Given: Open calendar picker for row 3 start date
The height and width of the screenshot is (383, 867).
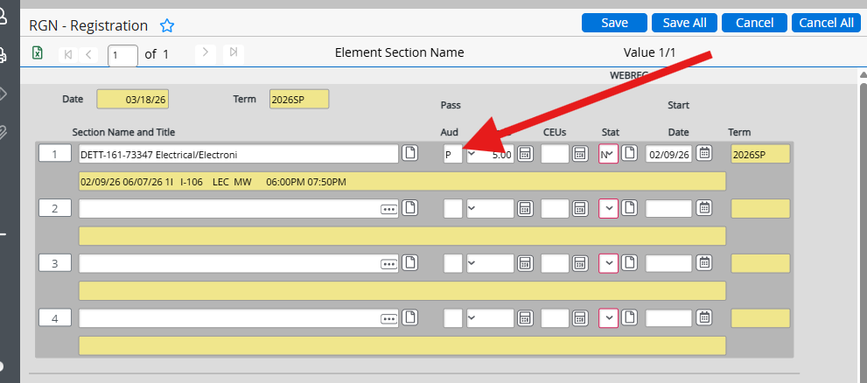Looking at the screenshot, I should [704, 263].
